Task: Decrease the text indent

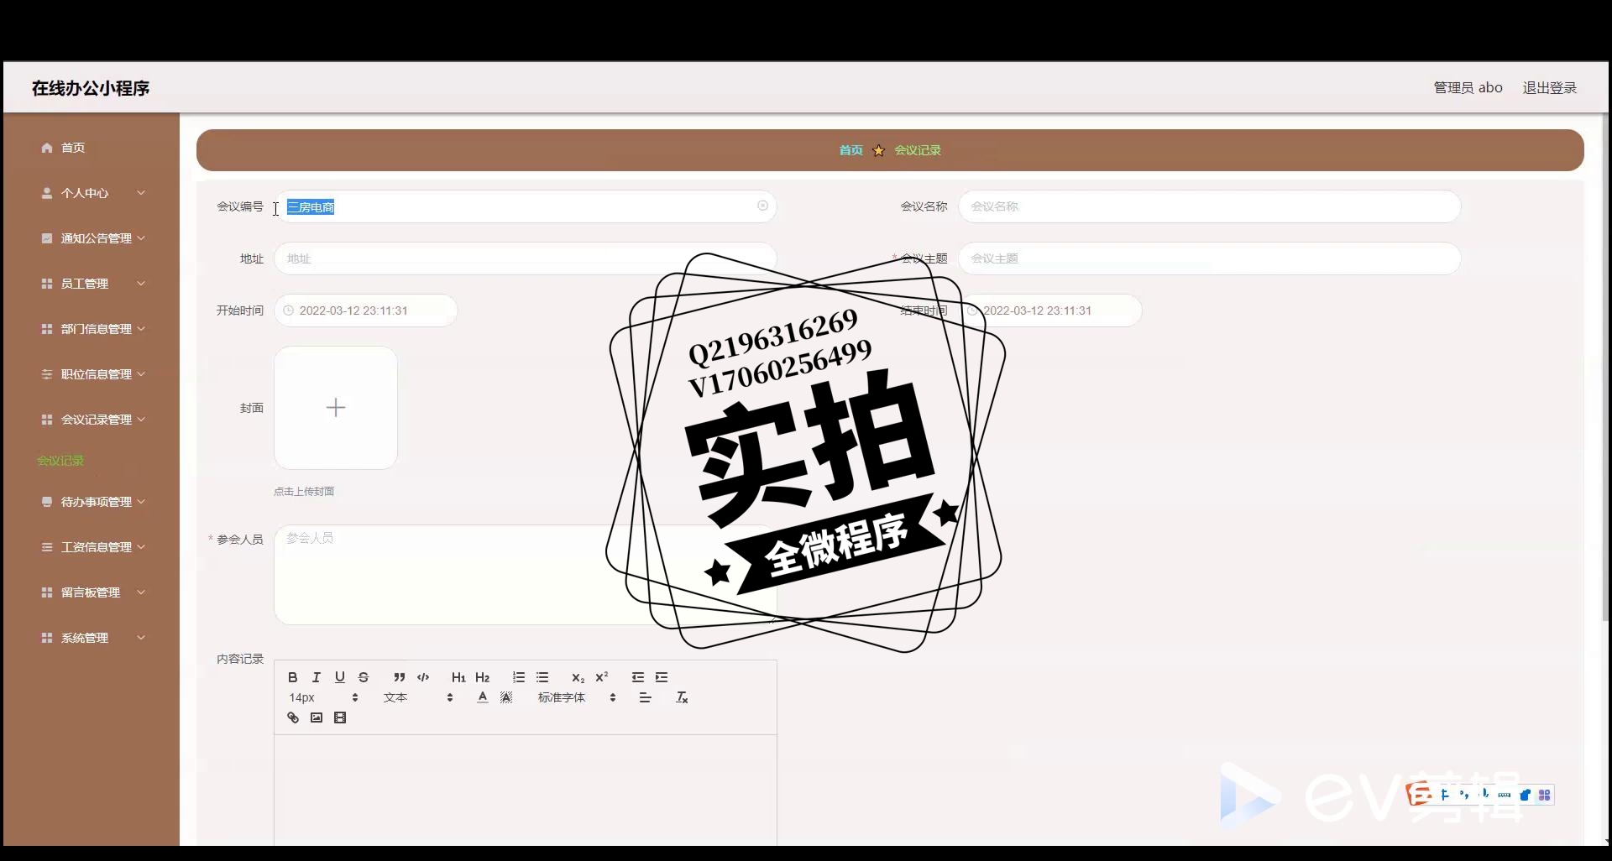Action: [637, 677]
